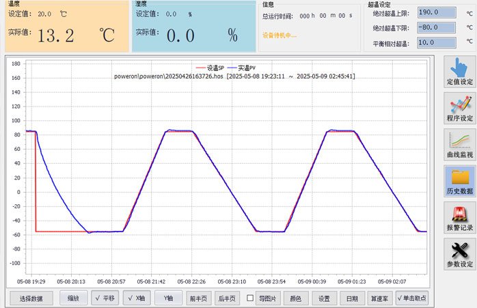Viewport: 477px width, 308px height.
Task: Go to 后半页 next half page
Action: (227, 298)
